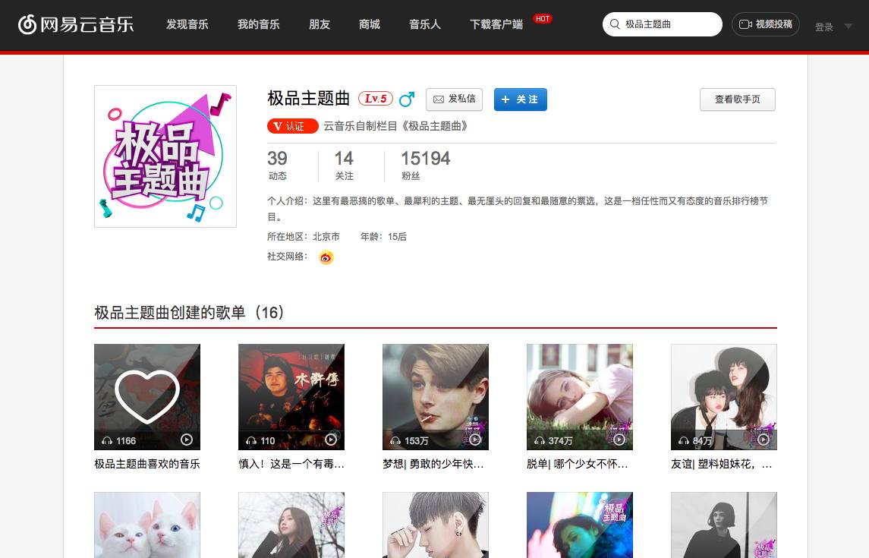This screenshot has width=869, height=558.
Task: Open the 友谊| 塑料姐妹花 title link
Action: pyautogui.click(x=721, y=464)
